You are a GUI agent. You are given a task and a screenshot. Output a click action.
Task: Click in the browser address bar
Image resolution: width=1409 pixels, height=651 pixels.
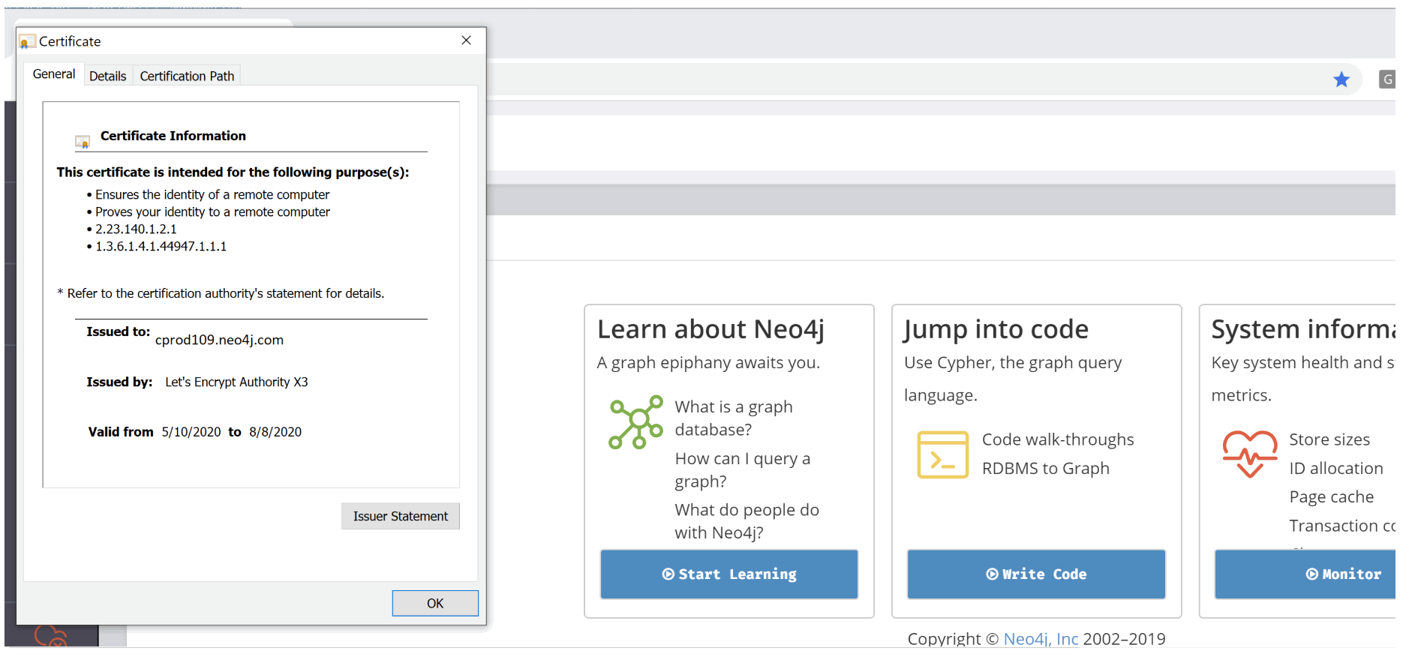click(x=900, y=79)
